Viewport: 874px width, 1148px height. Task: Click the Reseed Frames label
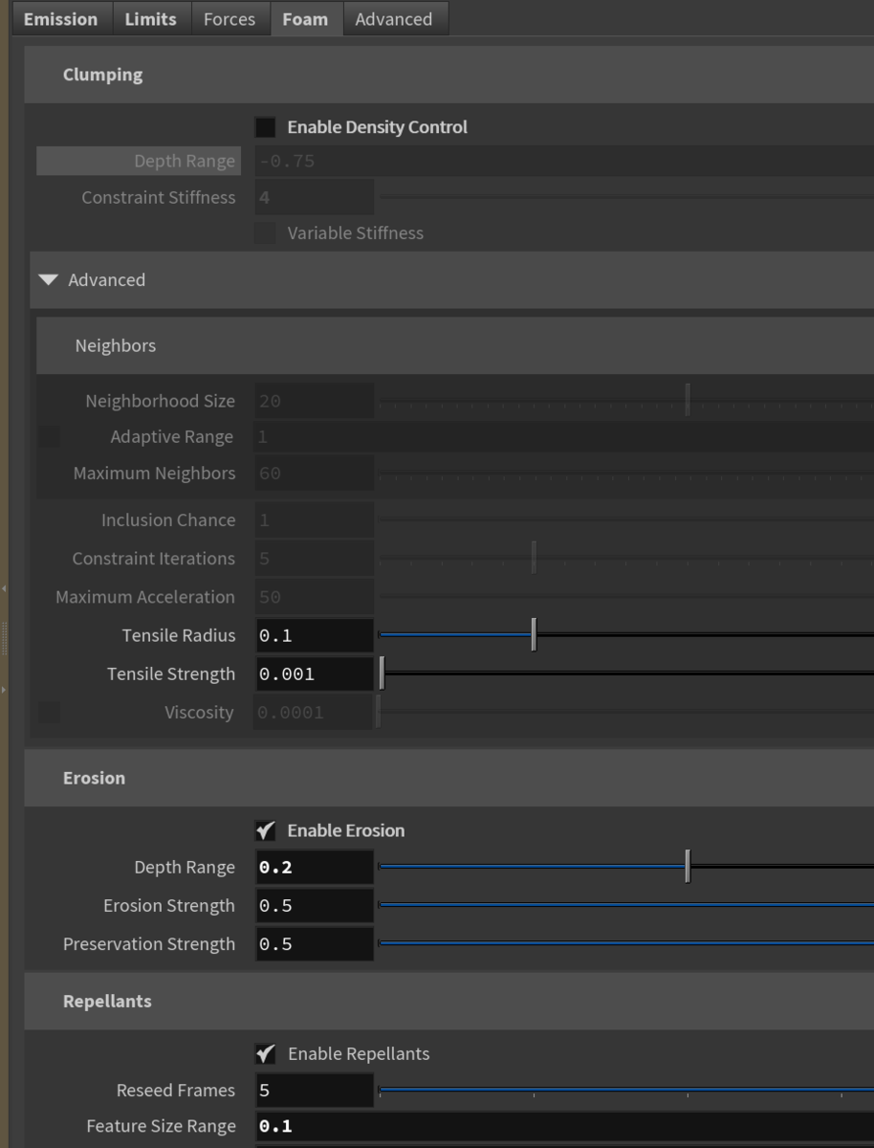click(176, 1091)
